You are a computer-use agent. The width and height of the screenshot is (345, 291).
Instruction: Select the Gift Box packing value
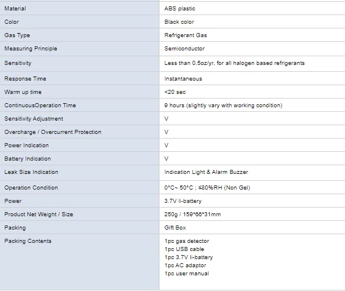click(175, 228)
